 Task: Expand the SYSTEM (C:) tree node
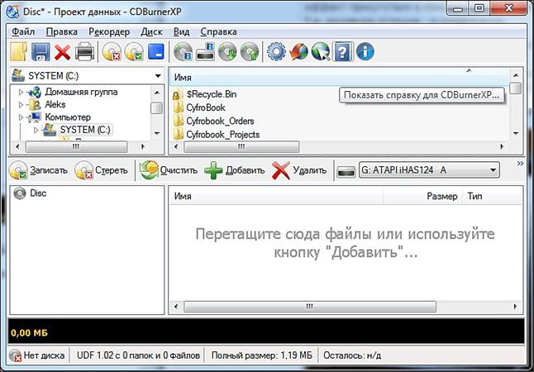click(36, 130)
